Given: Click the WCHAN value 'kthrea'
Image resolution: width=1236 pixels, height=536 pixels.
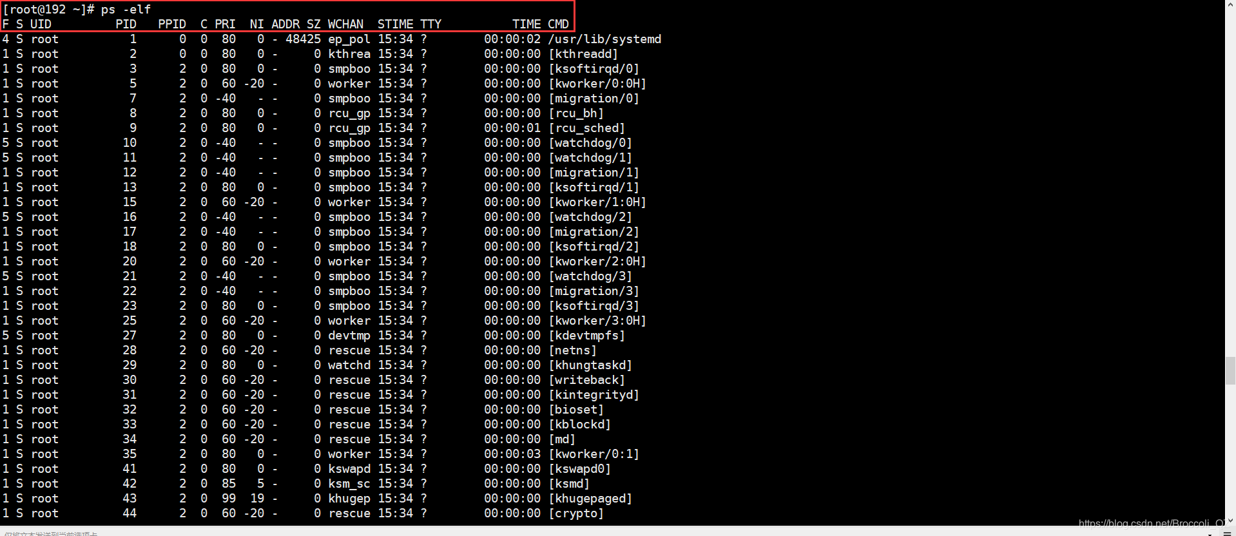Looking at the screenshot, I should (x=349, y=54).
